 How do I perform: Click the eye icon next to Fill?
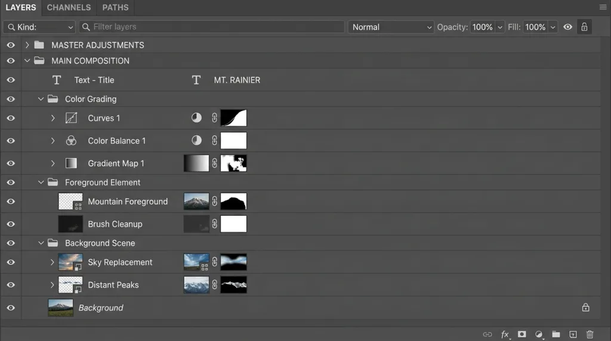(568, 27)
